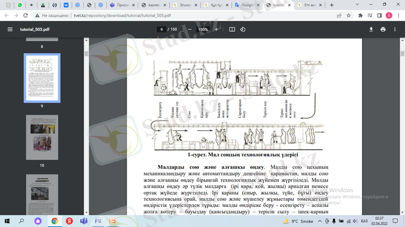
Task: Expand the tab search dropdown
Action: [x=357, y=5]
